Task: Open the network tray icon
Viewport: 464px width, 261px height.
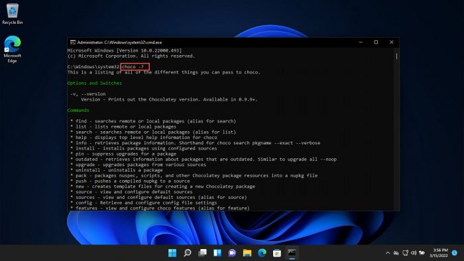Action: coord(405,253)
